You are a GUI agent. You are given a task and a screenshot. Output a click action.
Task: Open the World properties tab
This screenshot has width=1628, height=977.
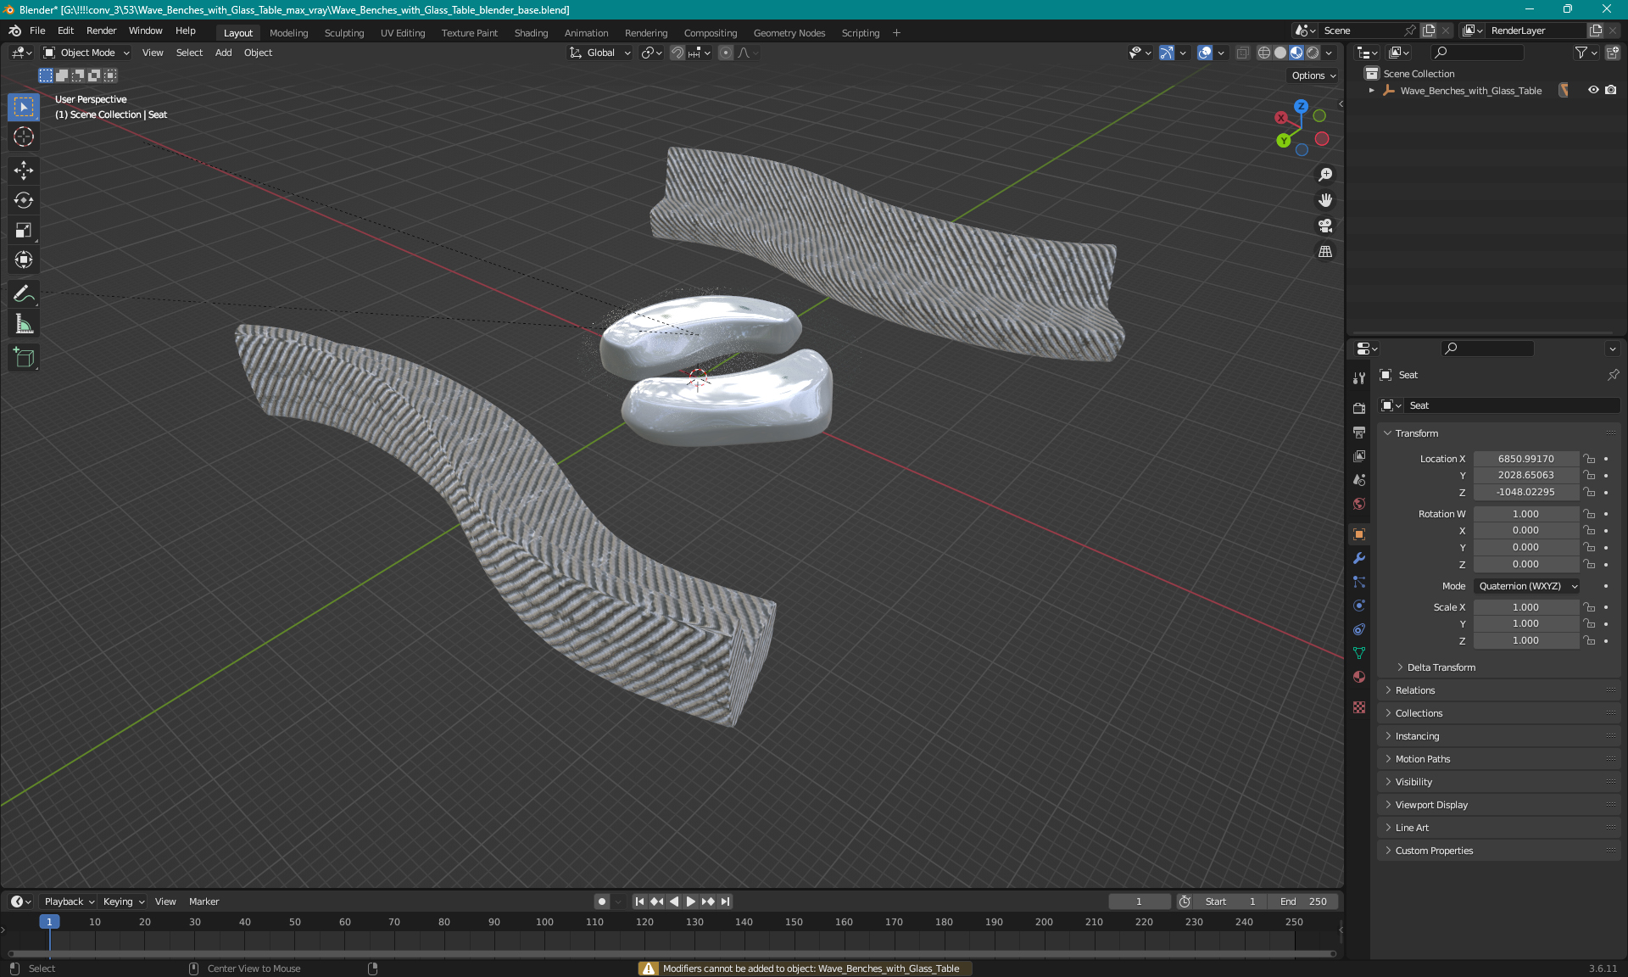1359,503
